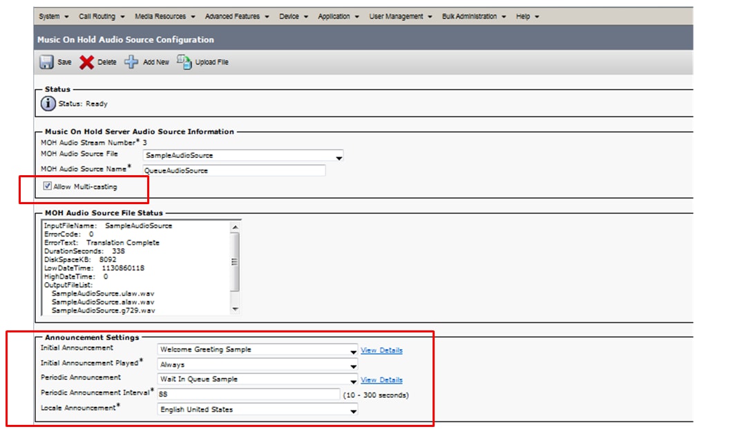Open the Initial Announcement dropdown
This screenshot has height=429, width=729.
pos(352,351)
